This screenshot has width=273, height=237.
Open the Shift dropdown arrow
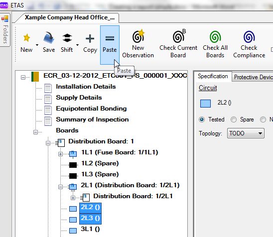coord(77,45)
